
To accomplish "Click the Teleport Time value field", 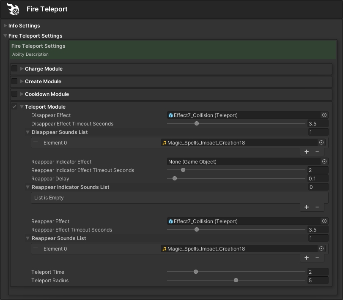I will pyautogui.click(x=318, y=272).
